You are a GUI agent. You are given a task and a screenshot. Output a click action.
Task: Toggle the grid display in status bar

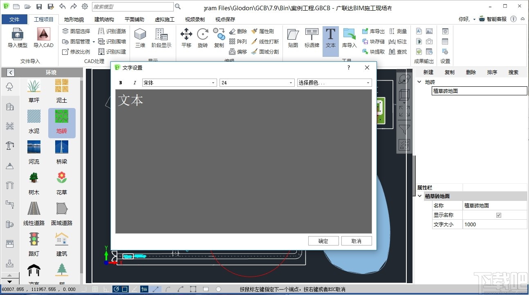95,289
